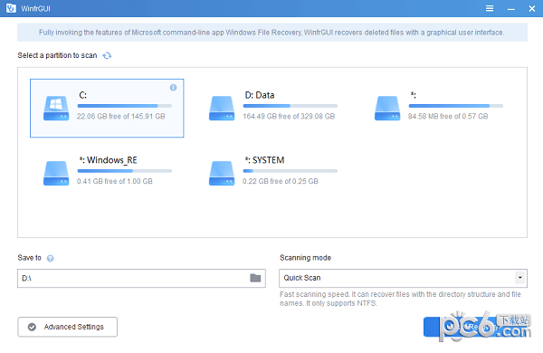
Task: Click the Fast scanning speed description text
Action: tap(400, 299)
